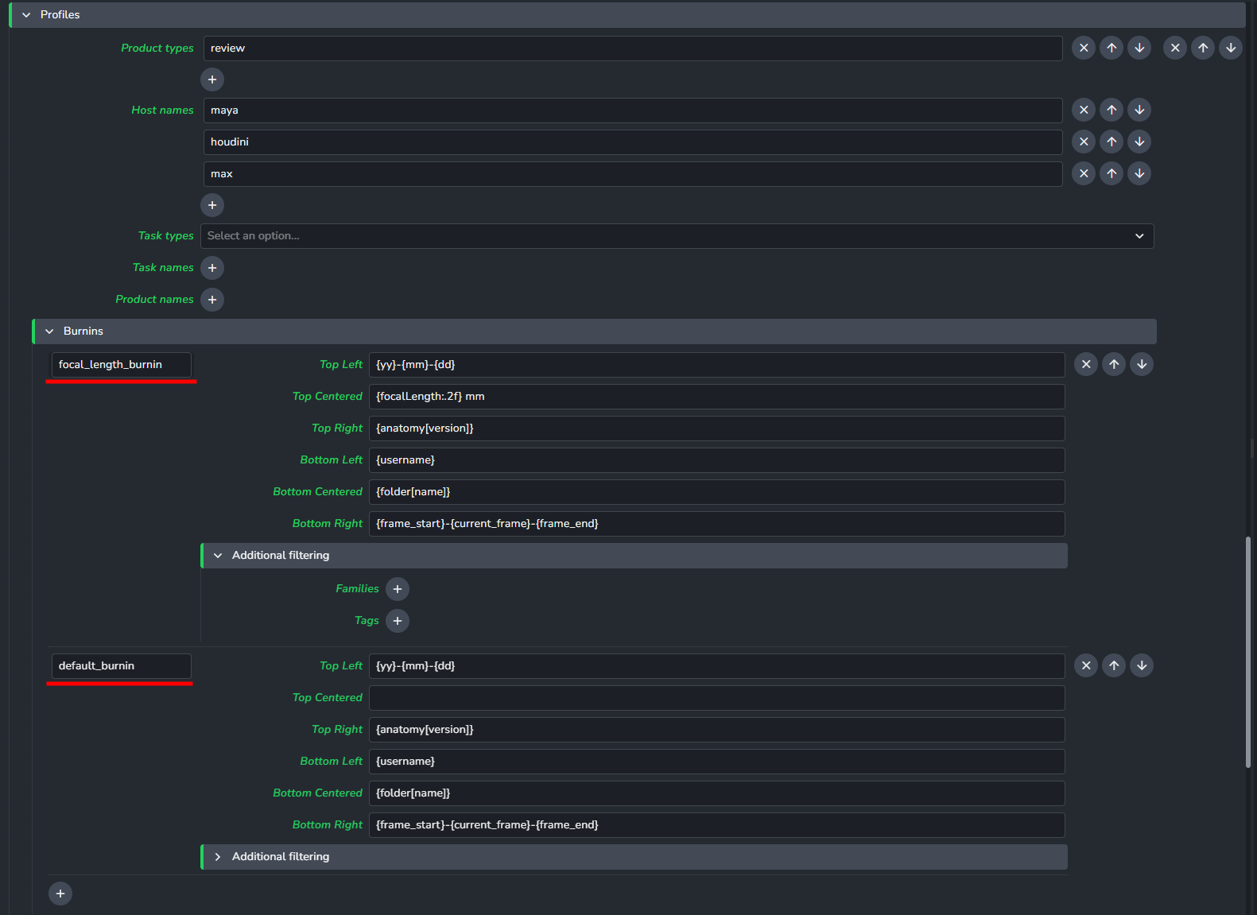Collapse the Profiles section
The width and height of the screenshot is (1257, 915).
tap(27, 15)
